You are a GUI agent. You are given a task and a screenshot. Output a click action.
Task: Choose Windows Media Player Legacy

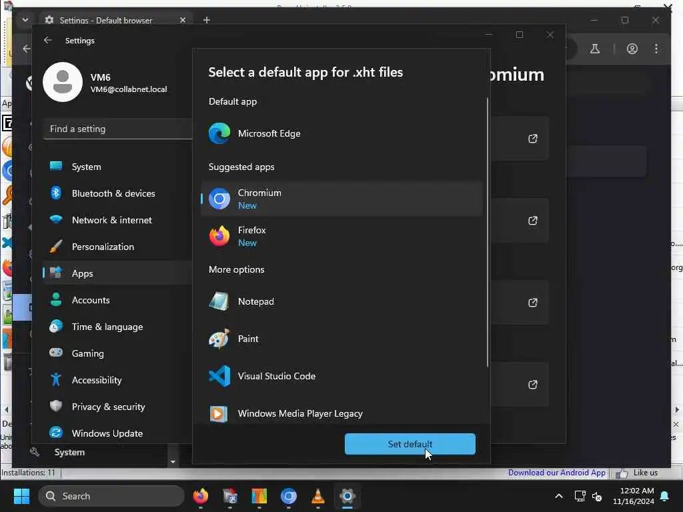tap(341, 413)
